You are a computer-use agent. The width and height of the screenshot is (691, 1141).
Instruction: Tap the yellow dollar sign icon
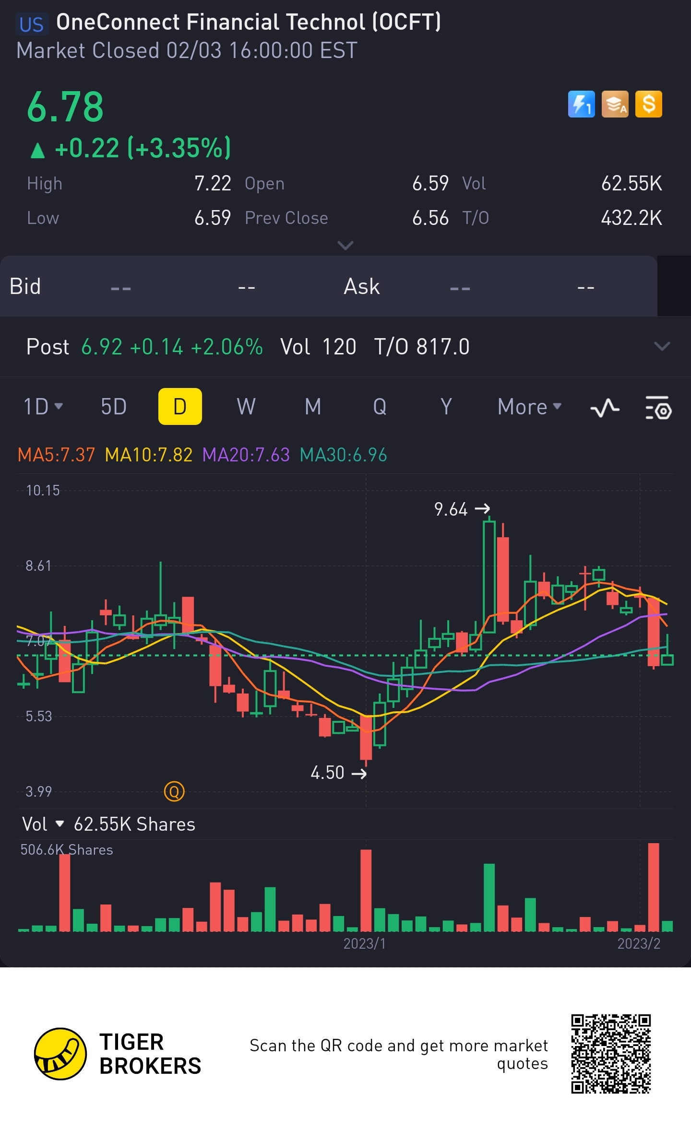tap(648, 104)
